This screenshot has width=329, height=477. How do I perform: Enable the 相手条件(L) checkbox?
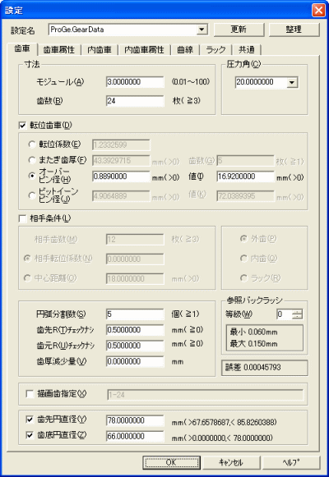click(22, 218)
